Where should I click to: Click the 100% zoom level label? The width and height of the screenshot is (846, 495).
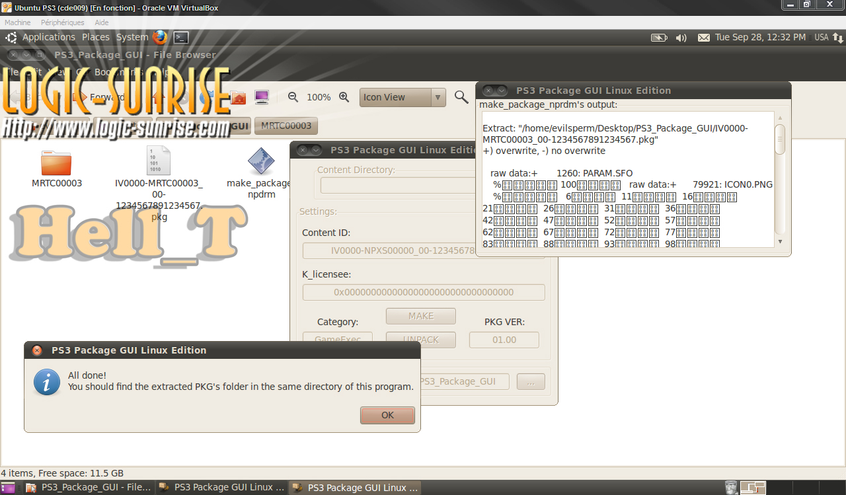tap(319, 97)
